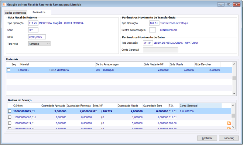
Task: Click the Centro Armazenagem empty input box
Action: tap(152, 30)
